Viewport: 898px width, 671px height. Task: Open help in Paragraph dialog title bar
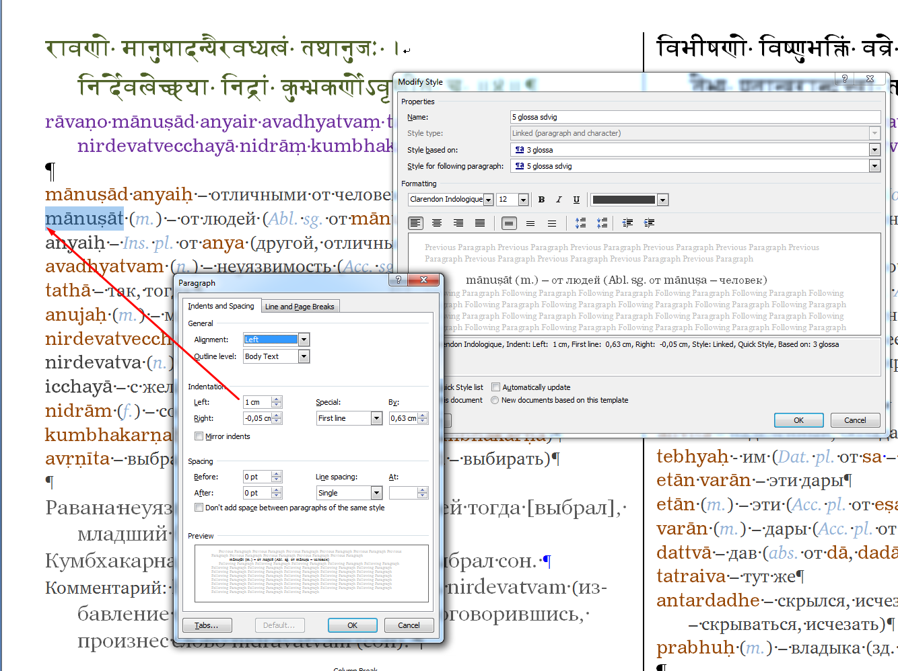[399, 280]
